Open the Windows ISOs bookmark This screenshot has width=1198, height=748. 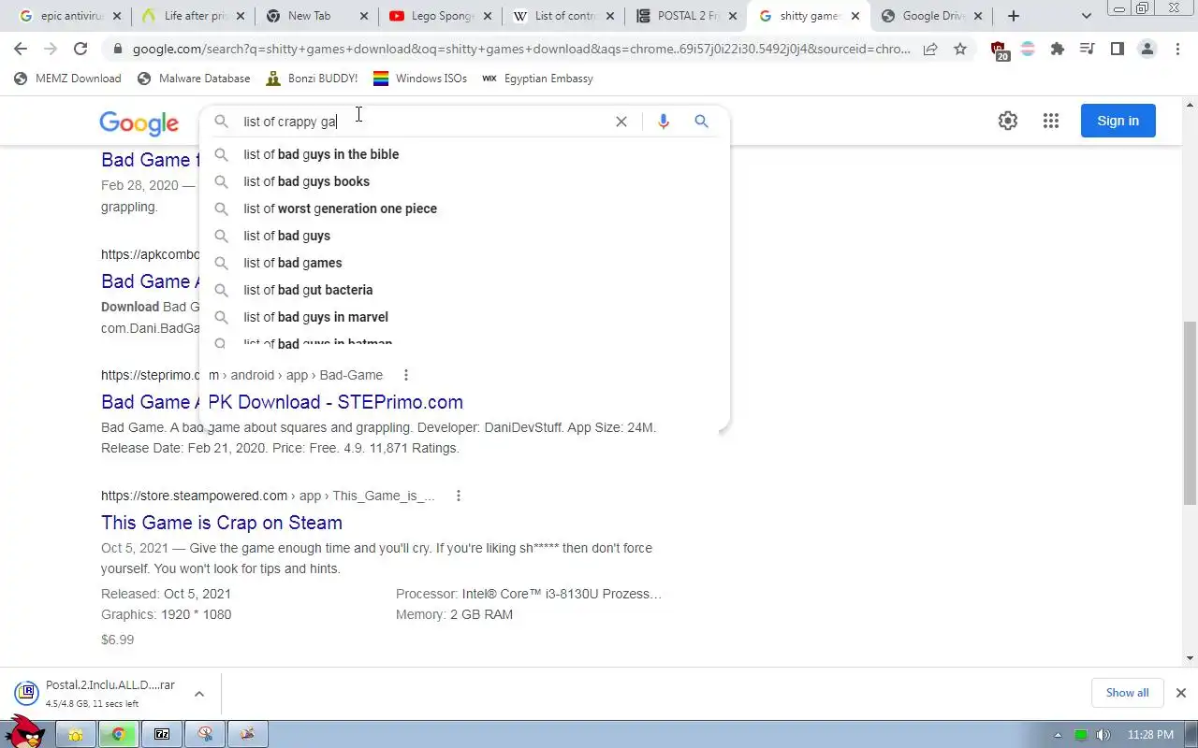click(x=420, y=79)
